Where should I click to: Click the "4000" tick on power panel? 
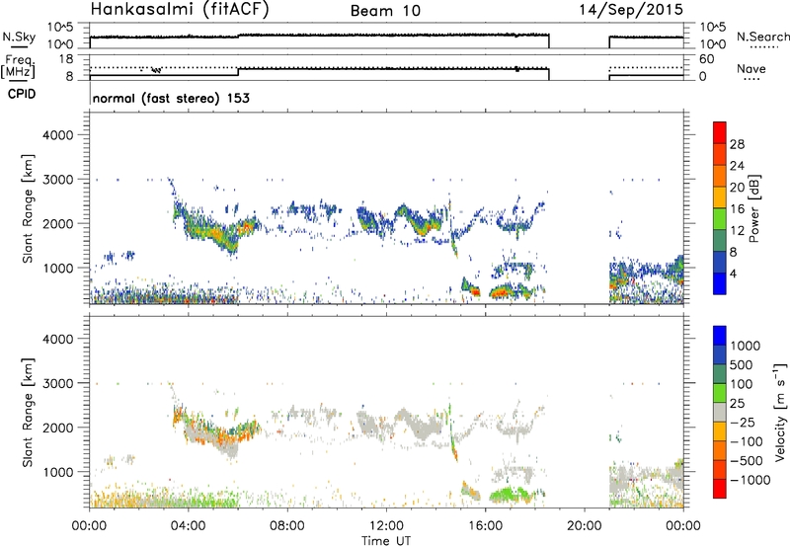click(x=57, y=135)
